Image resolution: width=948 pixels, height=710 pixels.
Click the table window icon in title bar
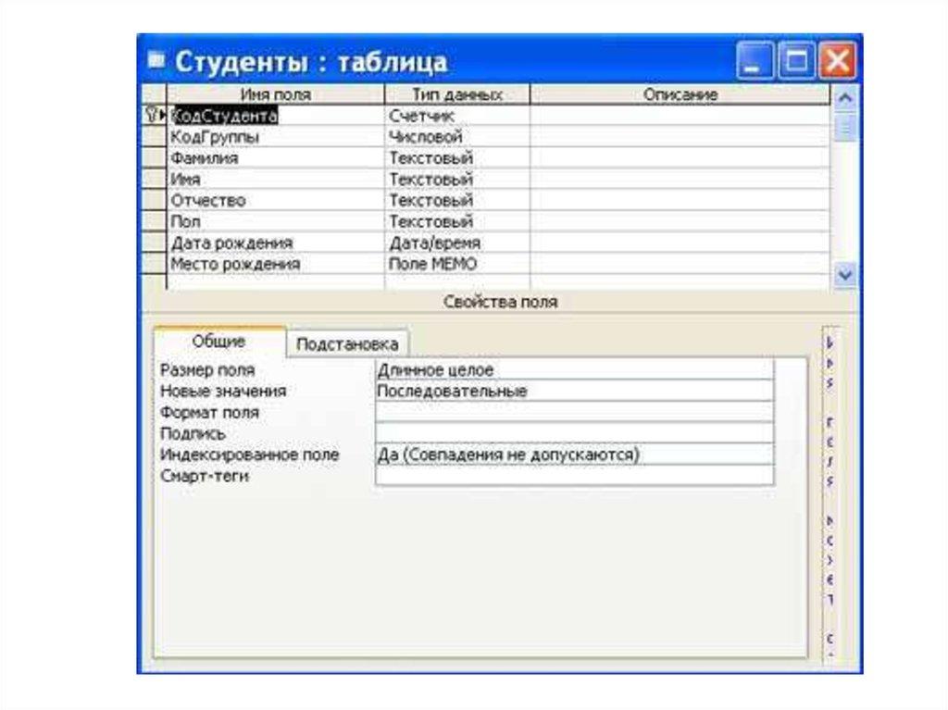tap(156, 61)
